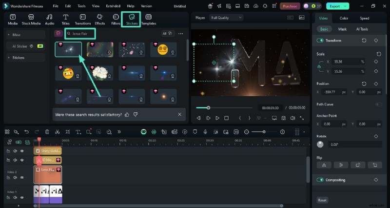The height and width of the screenshot is (208, 390).
Task: Click the split scissors icon in timeline toolbar
Action: point(57,132)
